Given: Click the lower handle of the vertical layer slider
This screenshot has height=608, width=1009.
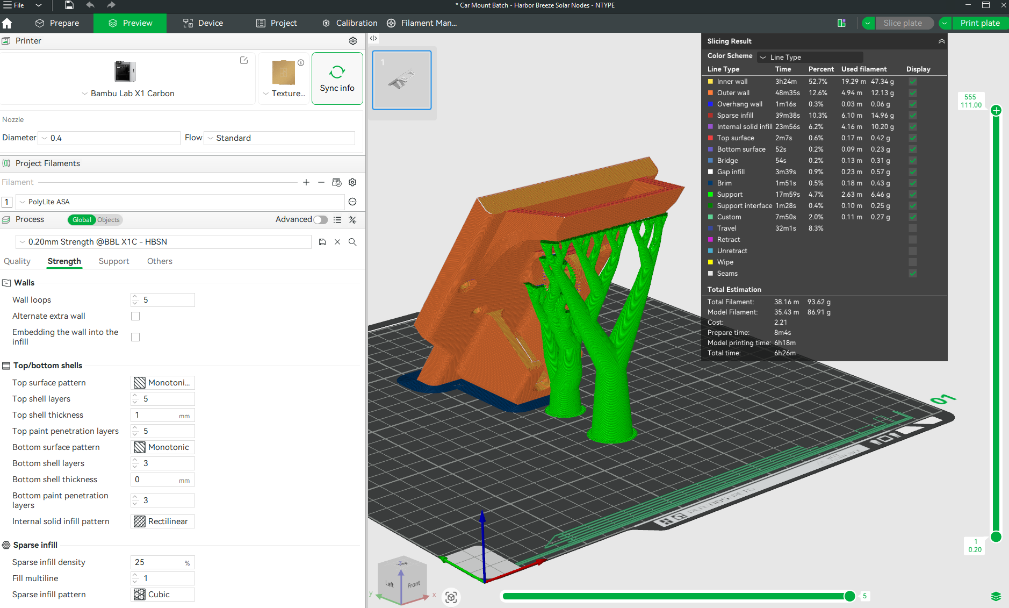Looking at the screenshot, I should point(996,537).
